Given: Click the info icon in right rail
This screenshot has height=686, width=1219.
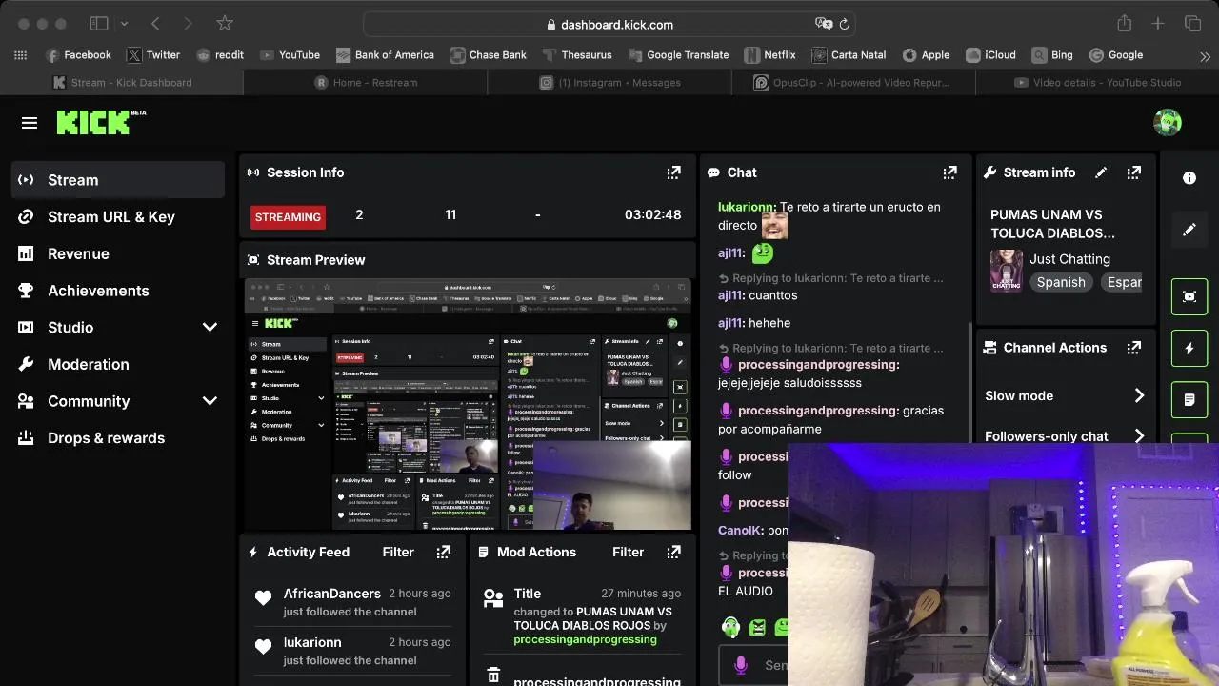Looking at the screenshot, I should 1189,178.
